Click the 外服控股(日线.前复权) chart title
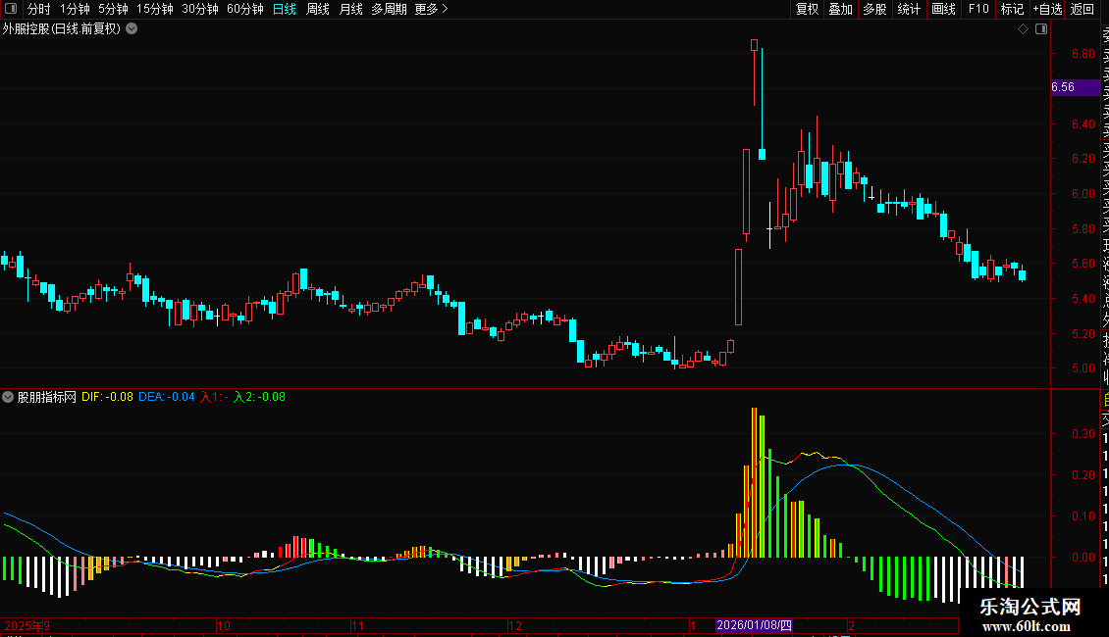The width and height of the screenshot is (1109, 637). pos(62,29)
